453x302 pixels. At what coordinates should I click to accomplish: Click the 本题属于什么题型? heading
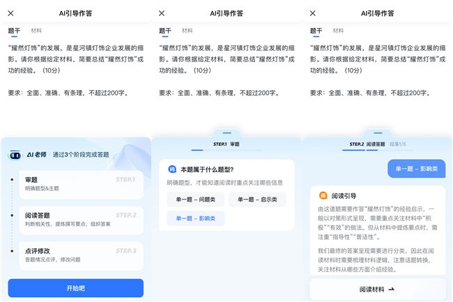[207, 169]
